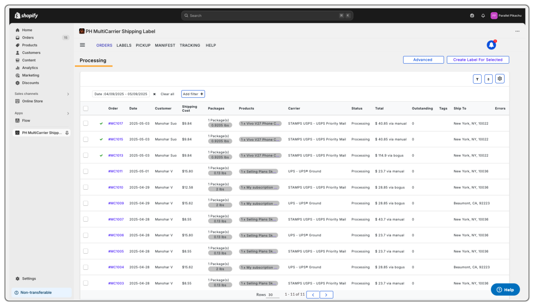Switch to the LABELS tab
The image size is (535, 306).
coord(124,45)
